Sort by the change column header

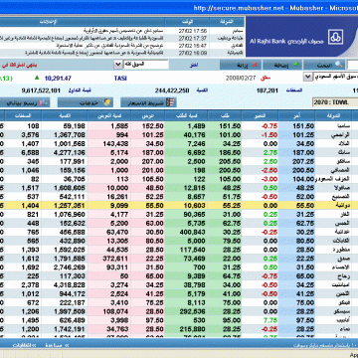click(x=261, y=115)
